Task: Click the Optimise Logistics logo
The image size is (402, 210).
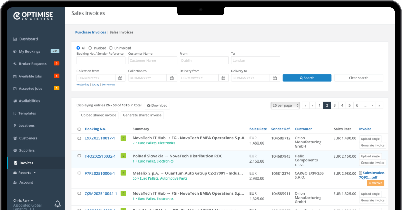Action: [x=33, y=16]
